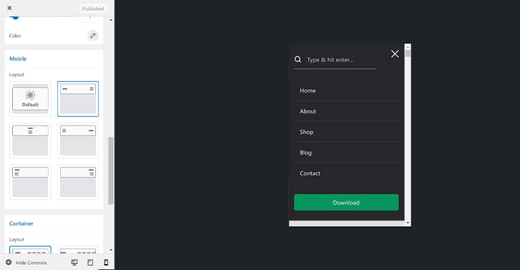Click Hide Controls collapse arrow icon
Screen dimensions: 520x270
point(9,263)
